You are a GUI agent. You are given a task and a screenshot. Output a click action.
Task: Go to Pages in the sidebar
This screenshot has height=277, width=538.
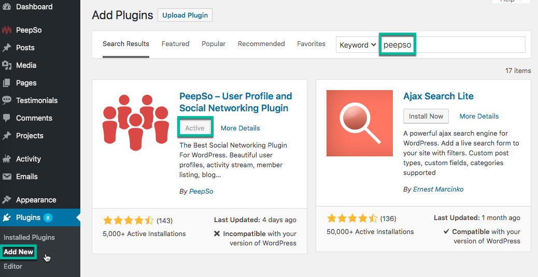(26, 83)
